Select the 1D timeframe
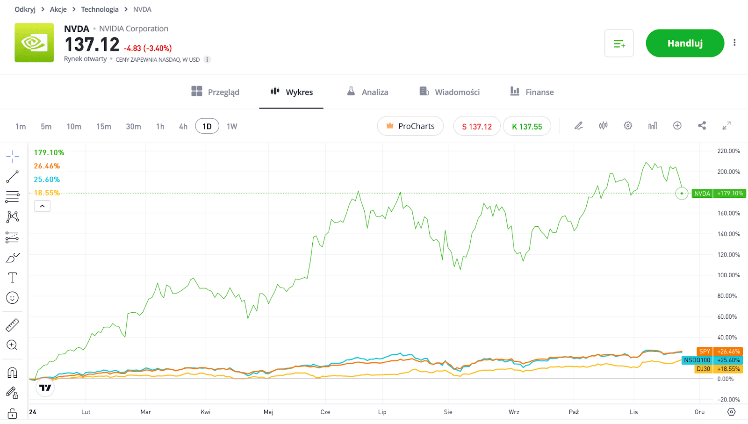The width and height of the screenshot is (748, 424). pos(207,127)
